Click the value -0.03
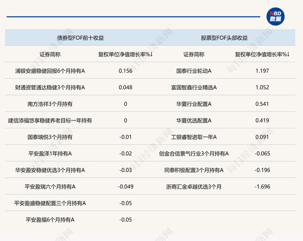 126,170
